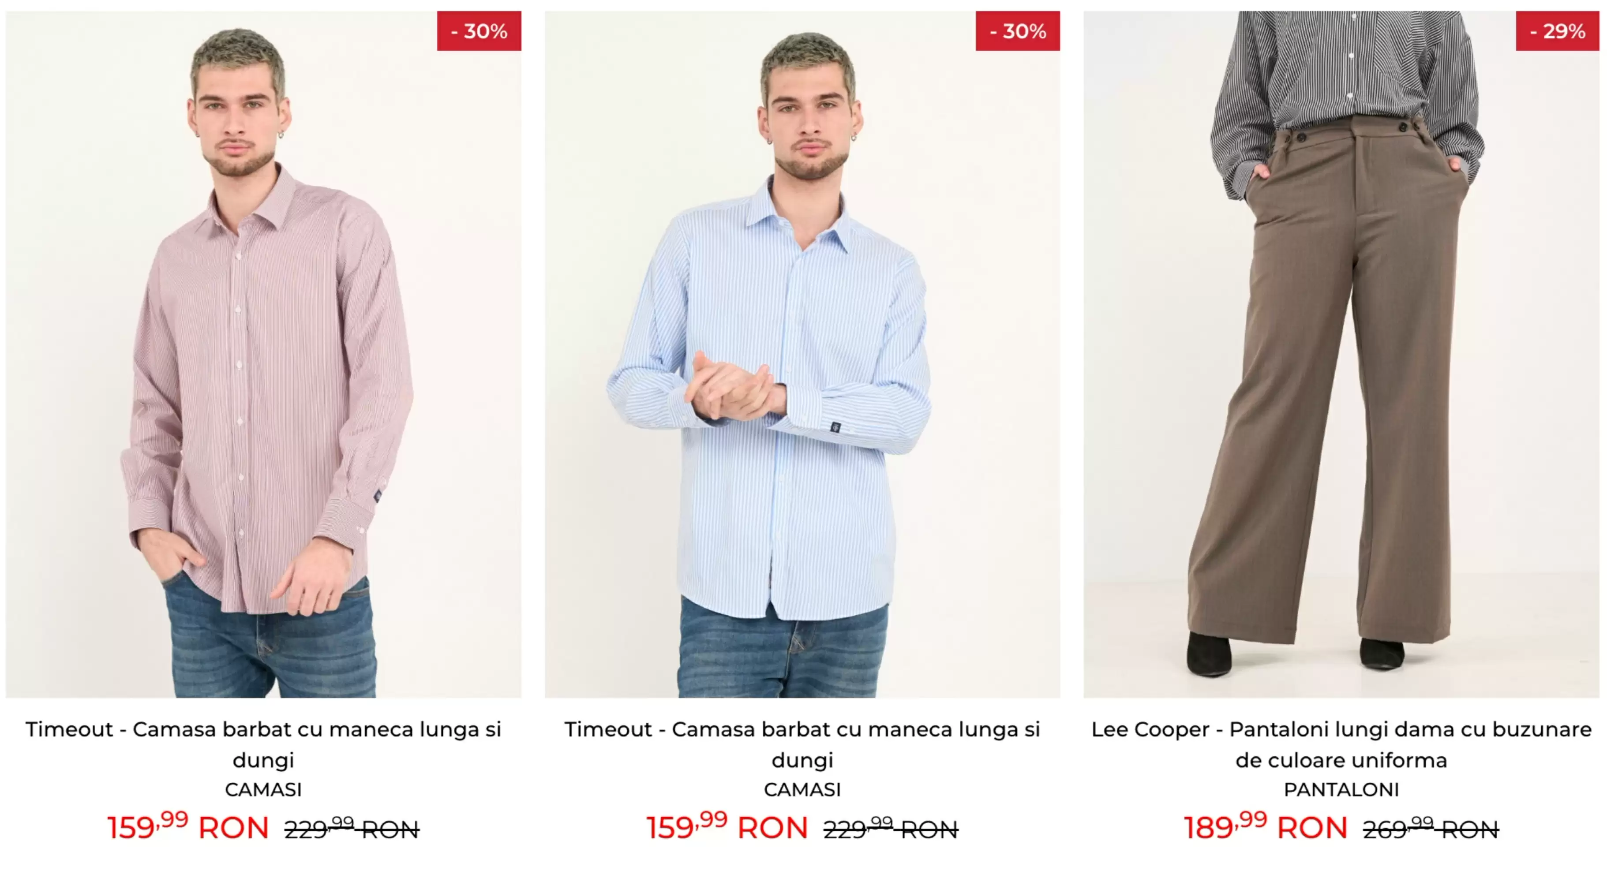Open the brown wide-leg trousers image
Screen dimensions: 1607x882
click(x=1341, y=354)
